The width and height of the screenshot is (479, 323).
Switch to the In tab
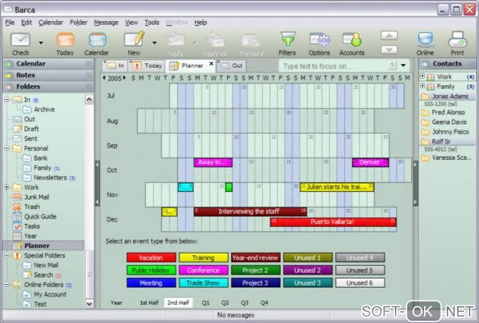(115, 66)
